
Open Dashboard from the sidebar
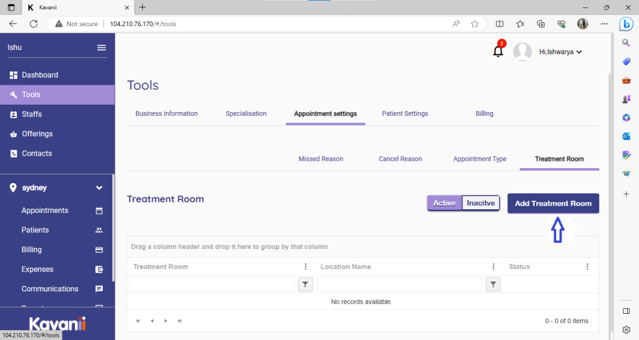click(x=40, y=75)
